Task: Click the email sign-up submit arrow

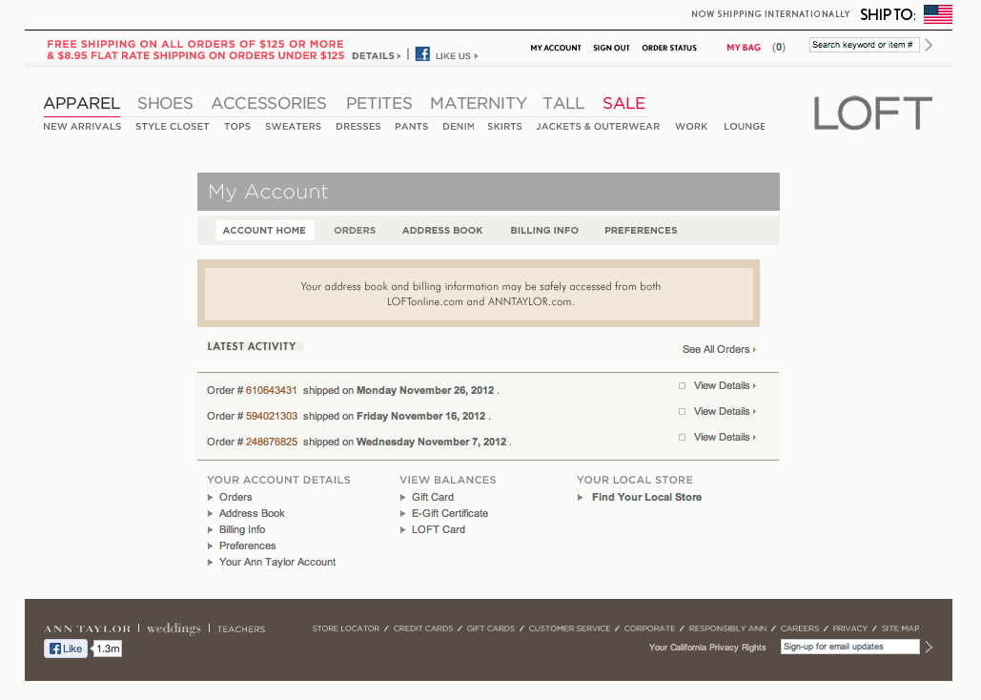Action: tap(930, 647)
